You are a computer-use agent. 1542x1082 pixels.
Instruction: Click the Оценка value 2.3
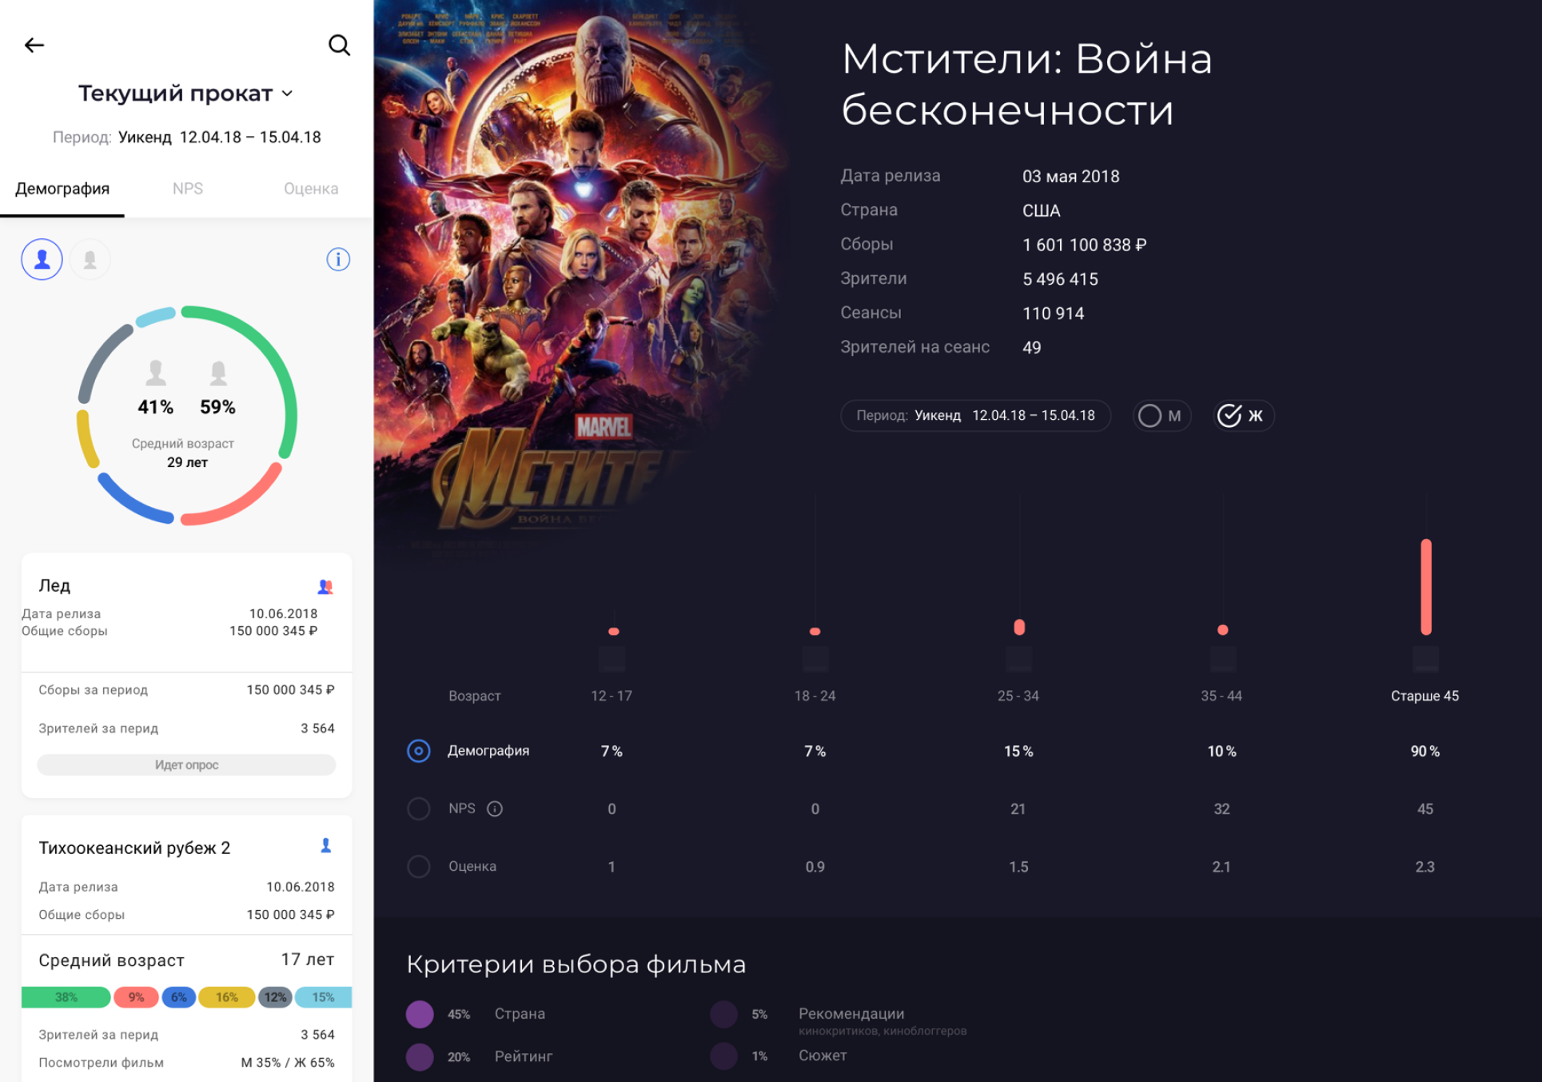click(1424, 866)
